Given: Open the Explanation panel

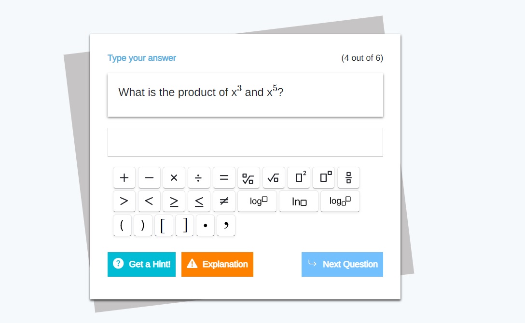Looking at the screenshot, I should pyautogui.click(x=217, y=264).
